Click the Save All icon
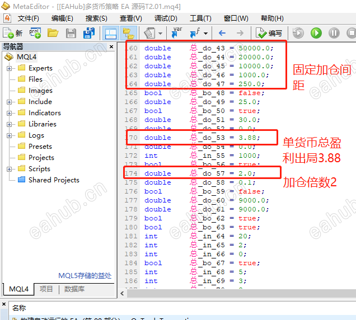The height and width of the screenshot is (320, 356). point(89,33)
